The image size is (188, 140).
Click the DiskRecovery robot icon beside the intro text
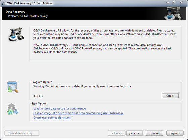pos(16,34)
